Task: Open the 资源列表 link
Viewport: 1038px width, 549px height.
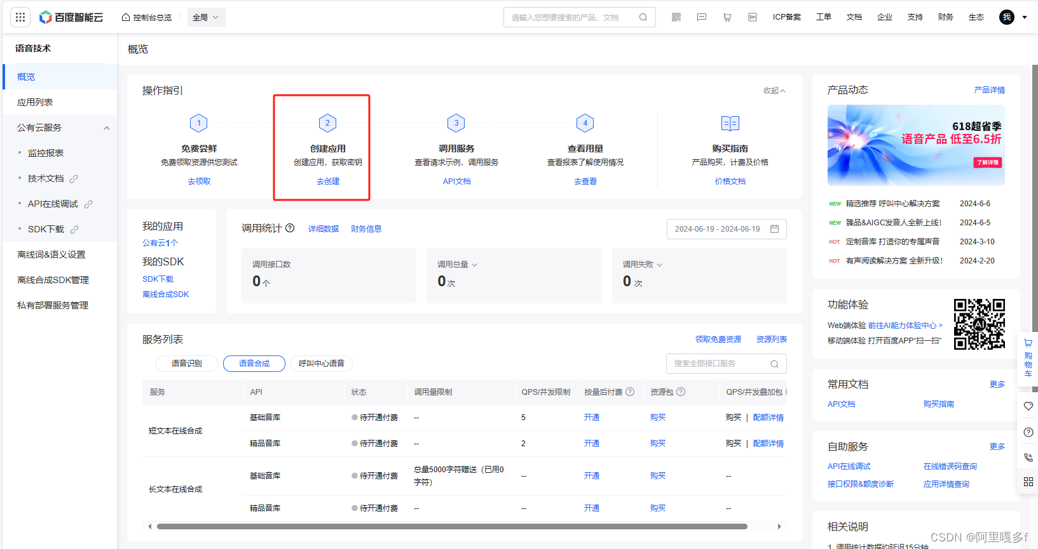Action: point(772,340)
